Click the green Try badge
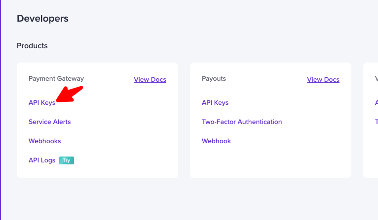Screen dimensions: 378x220 [67, 160]
